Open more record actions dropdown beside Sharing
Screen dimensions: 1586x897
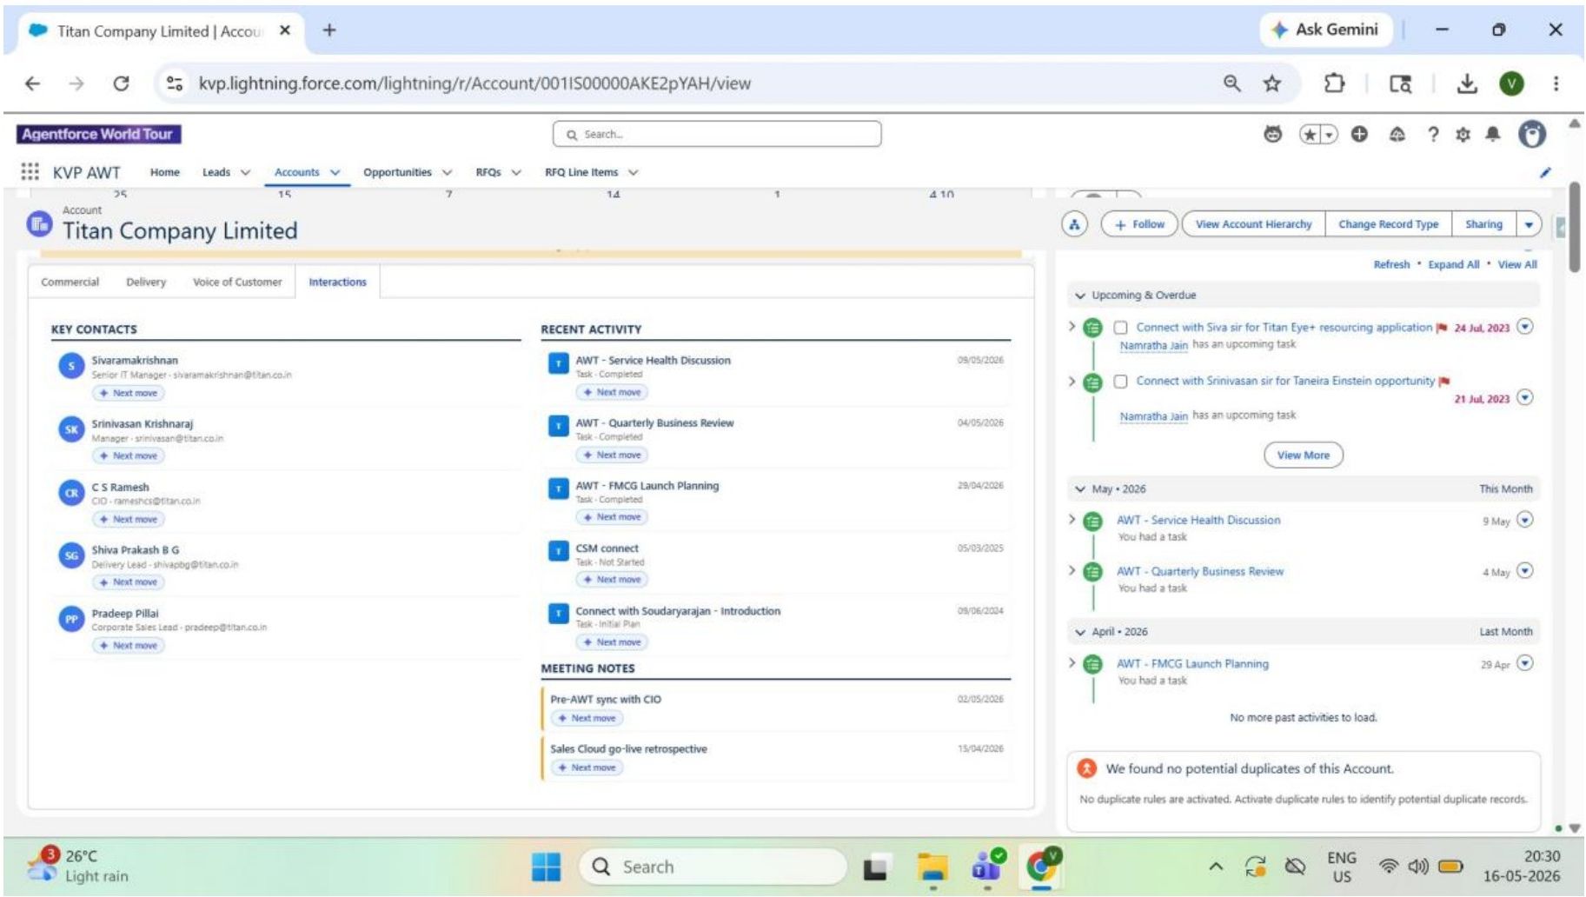[1529, 224]
